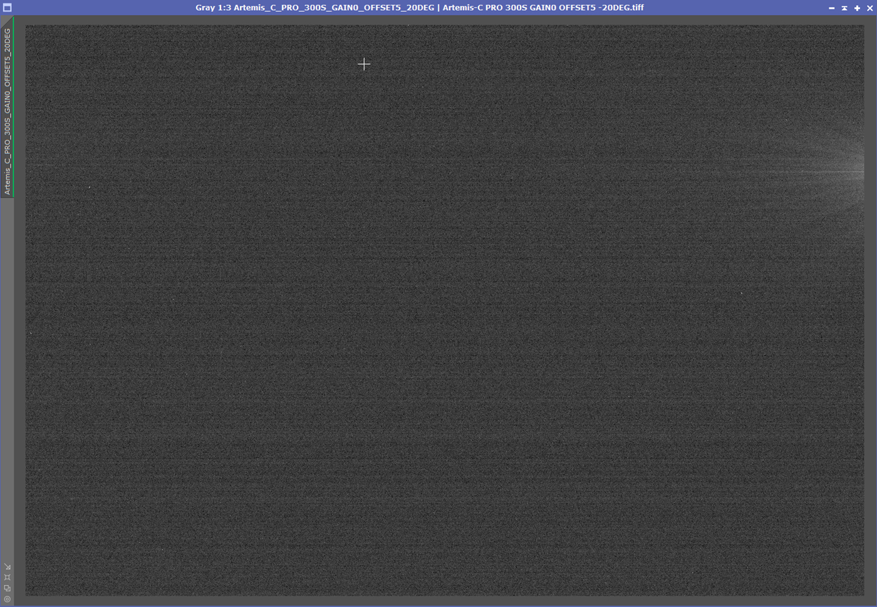Click the bottom-right corner of the image
This screenshot has width=877, height=607.
click(863, 594)
